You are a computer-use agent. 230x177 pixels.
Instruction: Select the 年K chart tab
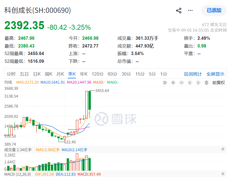84,74
